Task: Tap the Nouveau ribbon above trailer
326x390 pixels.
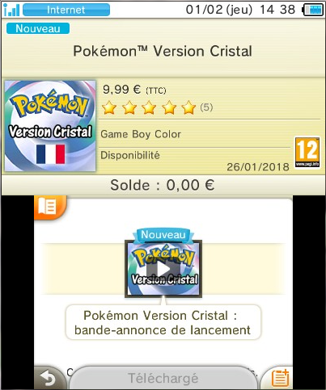Action: 163,235
